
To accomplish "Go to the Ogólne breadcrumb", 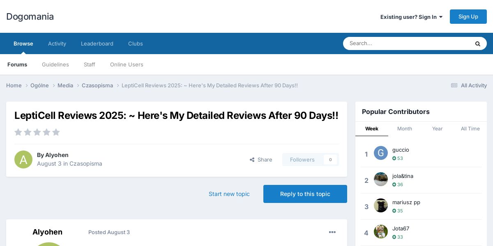I will point(39,85).
